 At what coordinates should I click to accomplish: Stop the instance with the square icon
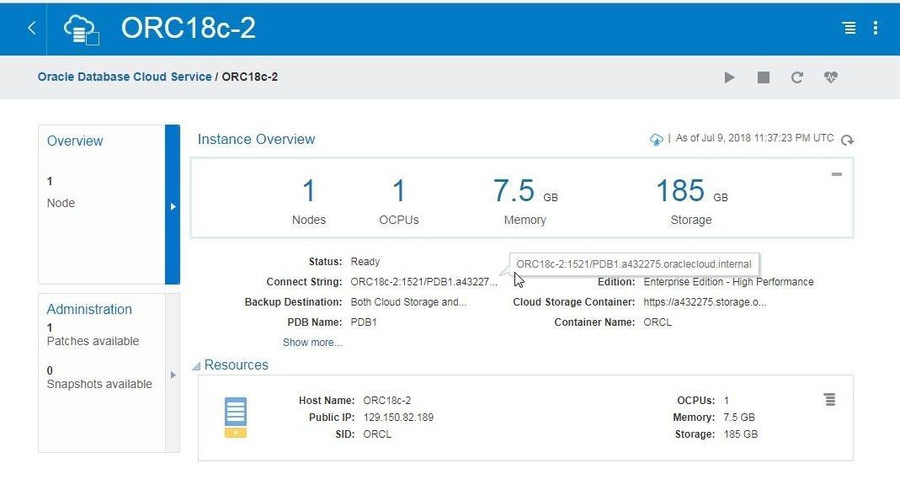pyautogui.click(x=764, y=77)
